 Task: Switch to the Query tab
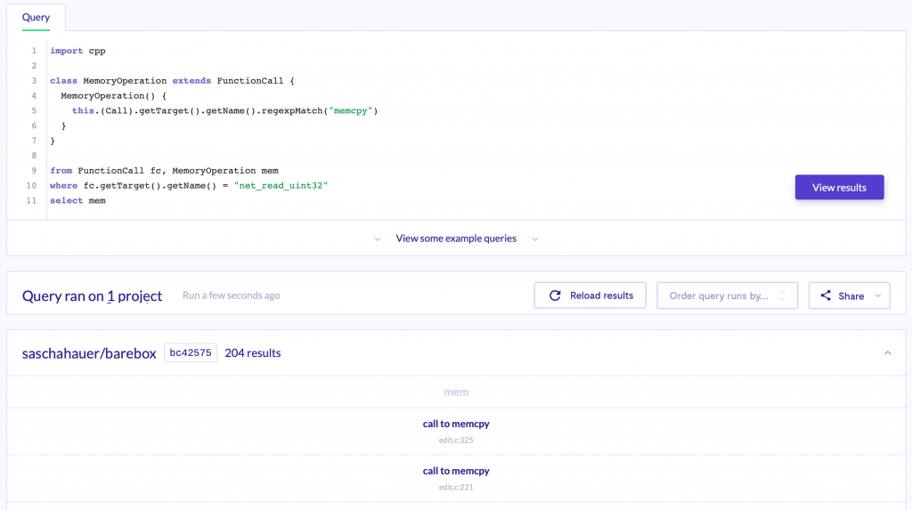(37, 17)
